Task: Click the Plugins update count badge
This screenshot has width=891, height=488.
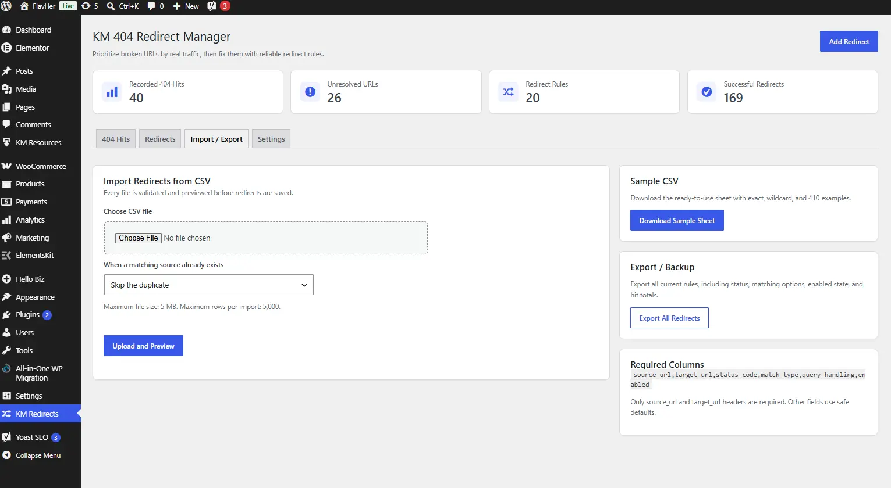Action: (x=47, y=315)
